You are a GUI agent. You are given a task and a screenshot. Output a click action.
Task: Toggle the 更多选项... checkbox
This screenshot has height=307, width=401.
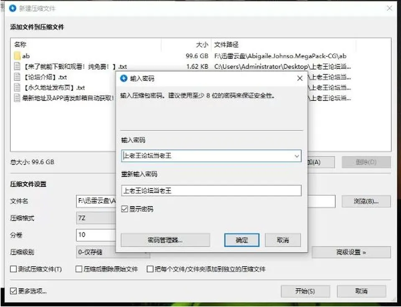pos(13,291)
